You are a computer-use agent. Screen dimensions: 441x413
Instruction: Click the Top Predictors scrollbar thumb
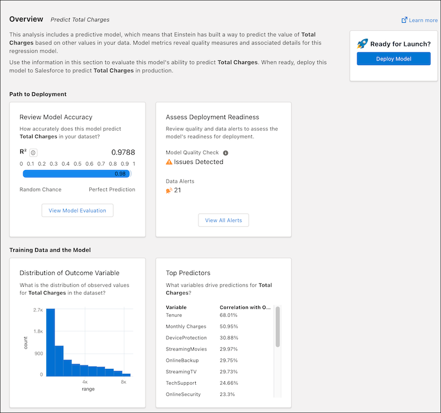point(278,327)
